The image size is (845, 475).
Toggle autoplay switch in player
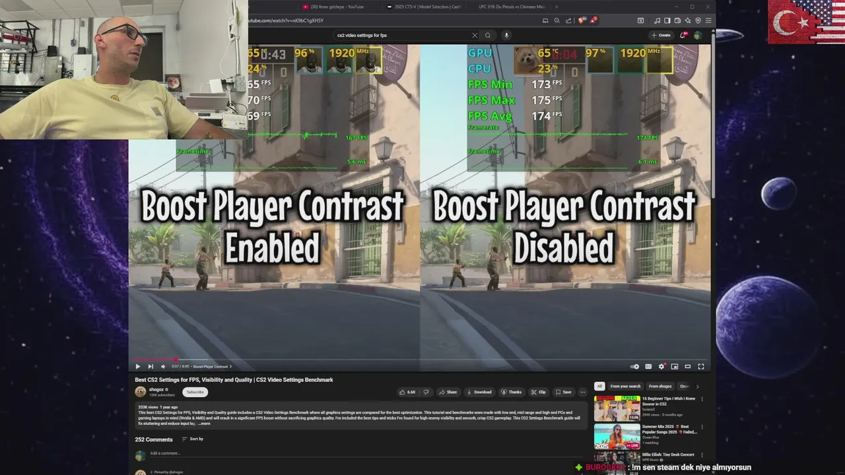pos(634,367)
